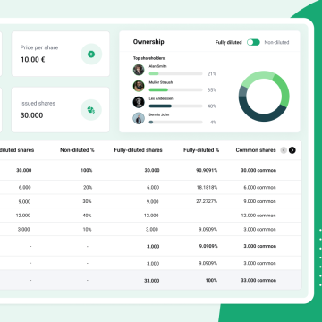
Task: Sort by Common shares column header
Action: pos(256,150)
